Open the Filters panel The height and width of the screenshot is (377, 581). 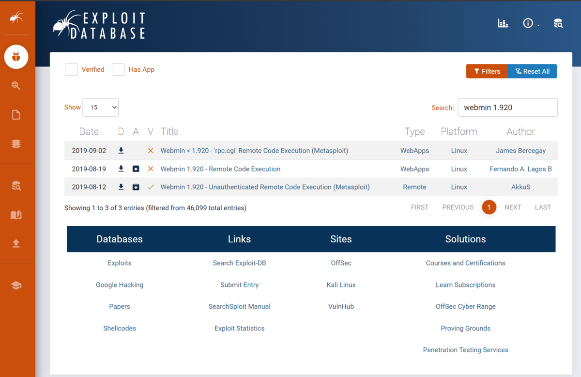tap(487, 71)
